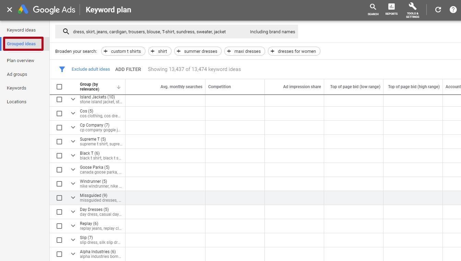461x261 pixels.
Task: Check the Slip row checkbox
Action: coord(59,240)
